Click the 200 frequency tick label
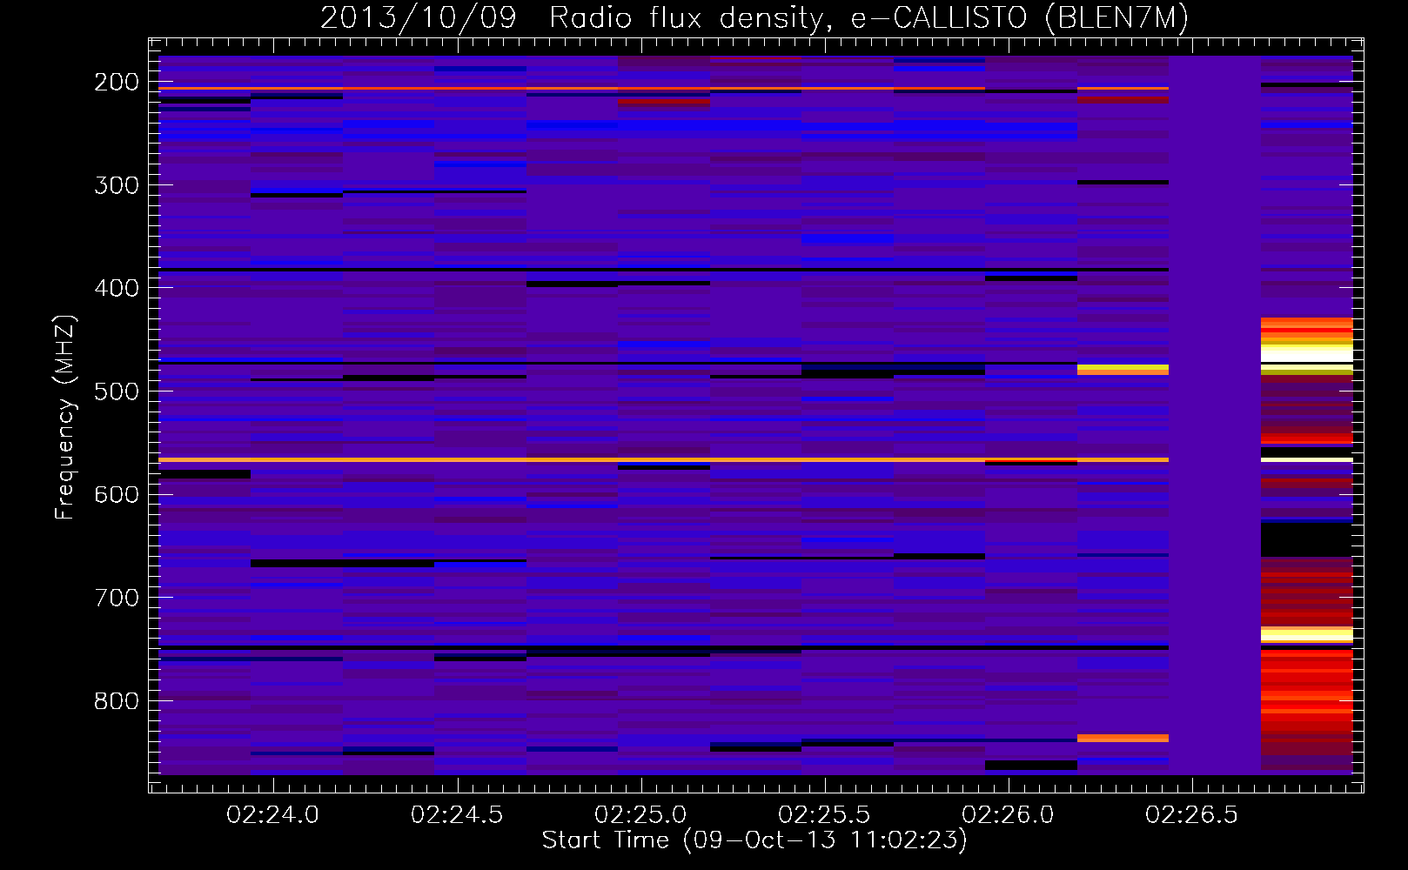Image resolution: width=1408 pixels, height=870 pixels. [x=117, y=82]
